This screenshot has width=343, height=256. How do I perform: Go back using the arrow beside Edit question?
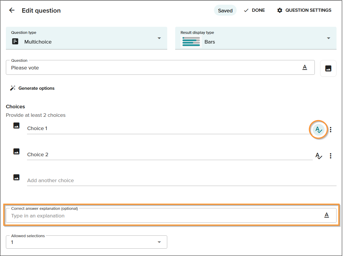click(x=12, y=10)
